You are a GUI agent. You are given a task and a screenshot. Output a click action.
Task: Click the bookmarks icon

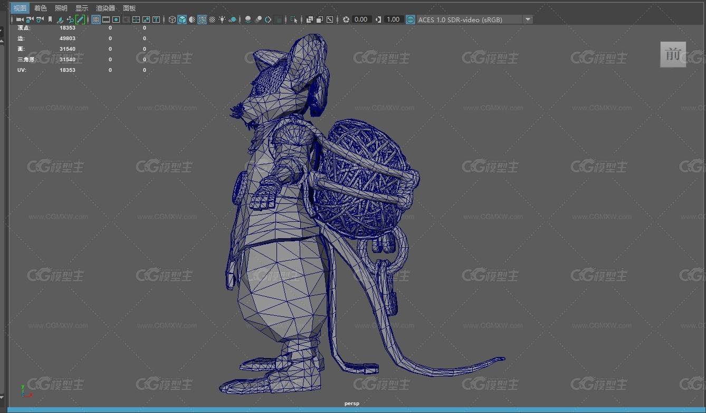tap(50, 20)
